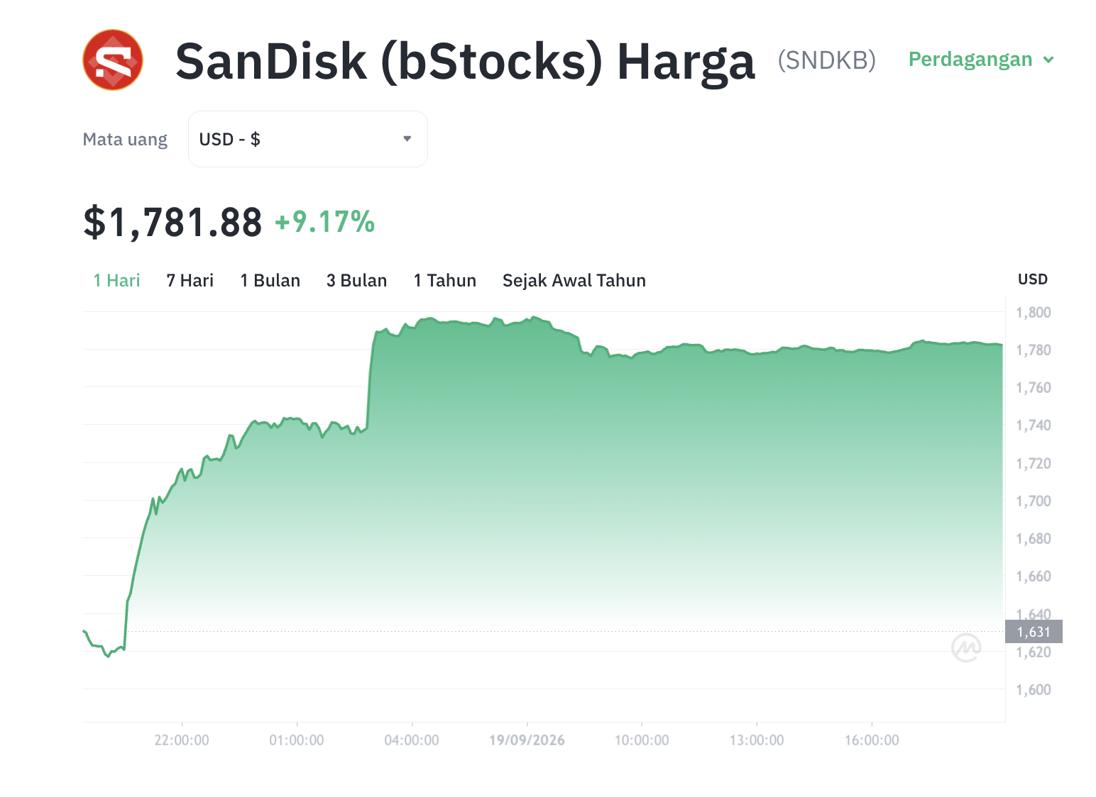Image resolution: width=1096 pixels, height=797 pixels.
Task: Click the chevron next to Perdagangan
Action: (x=1048, y=60)
